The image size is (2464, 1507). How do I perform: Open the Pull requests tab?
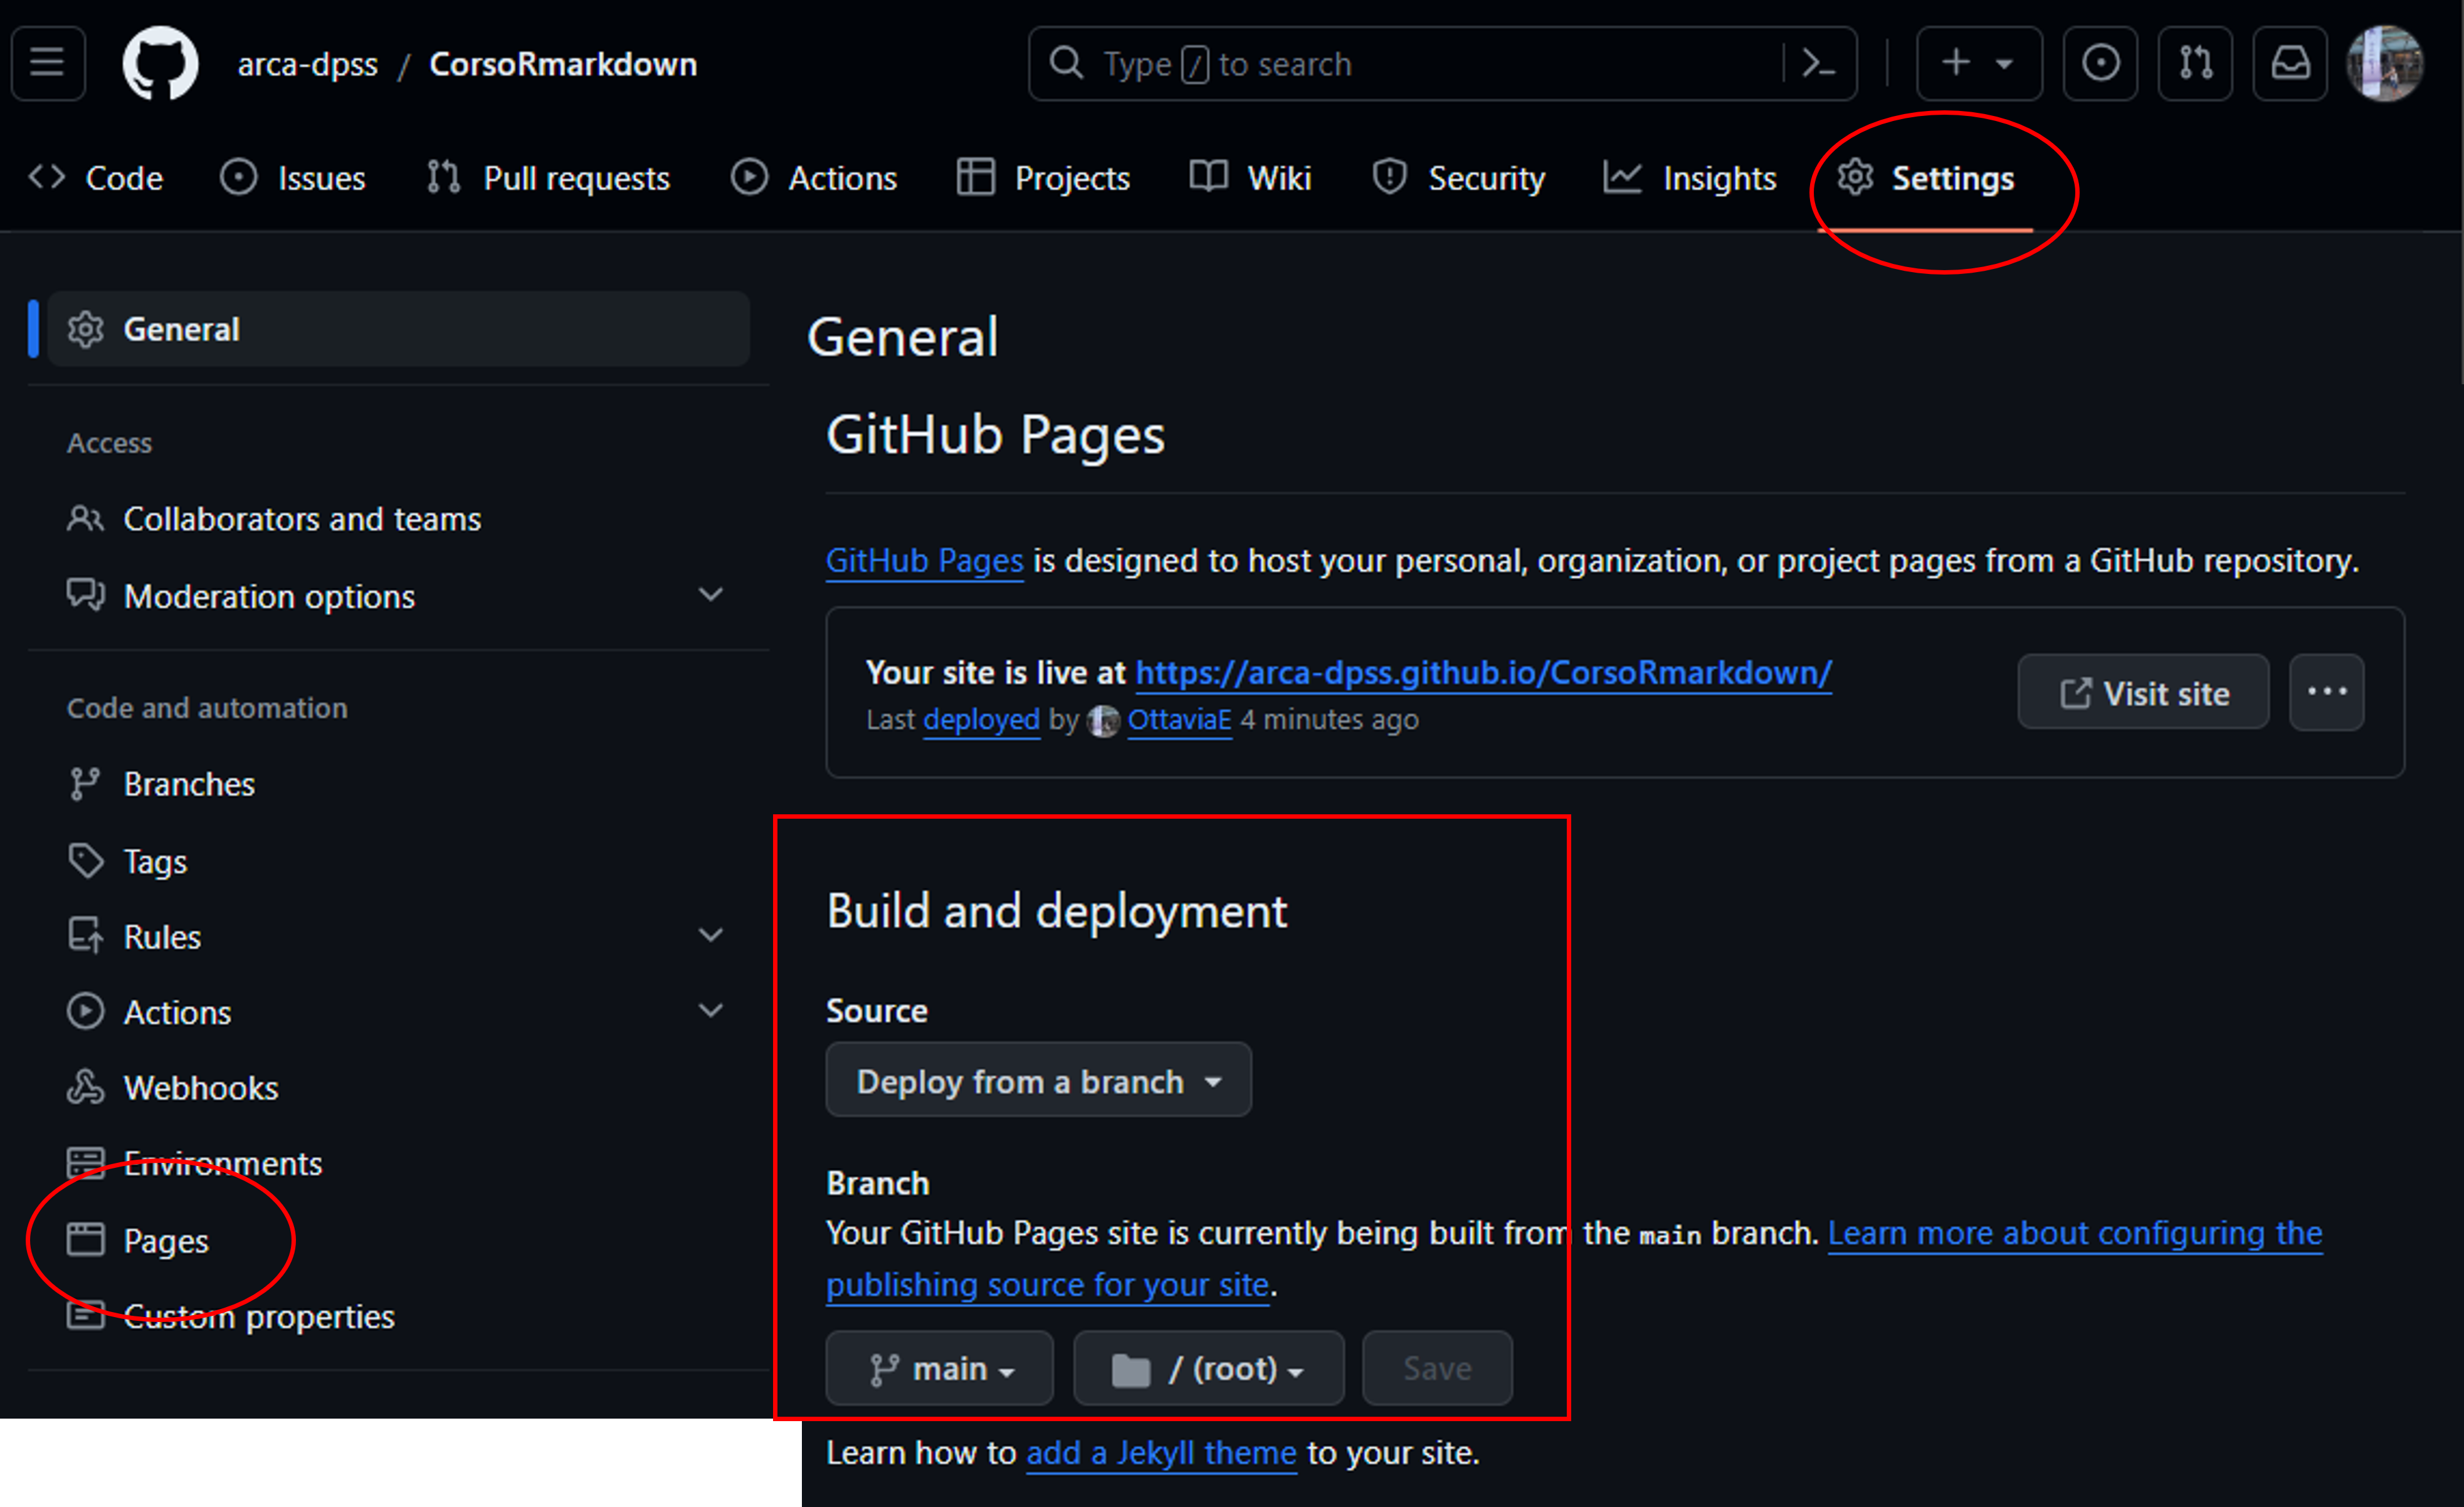click(x=548, y=178)
